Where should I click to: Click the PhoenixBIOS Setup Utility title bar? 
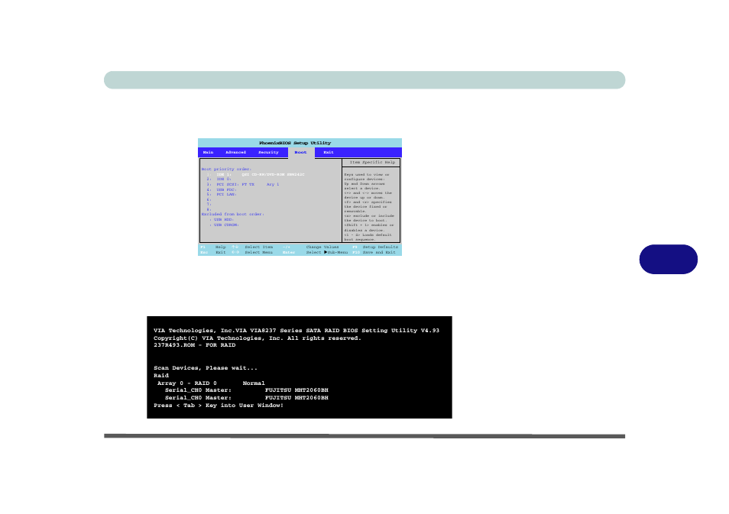coord(297,143)
